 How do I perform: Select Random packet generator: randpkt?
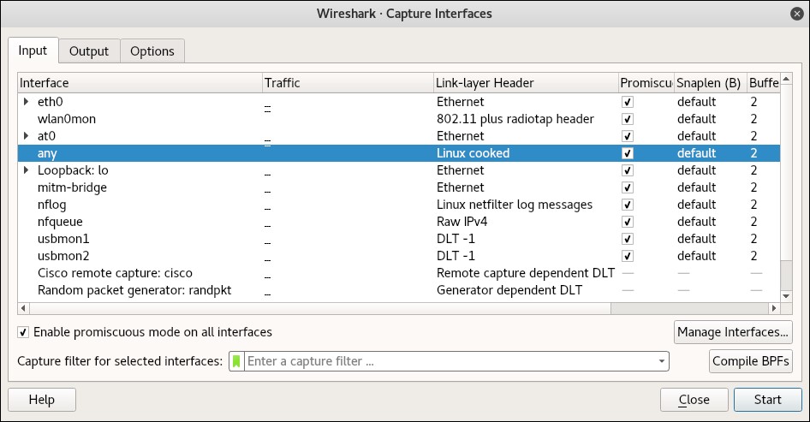click(x=134, y=290)
